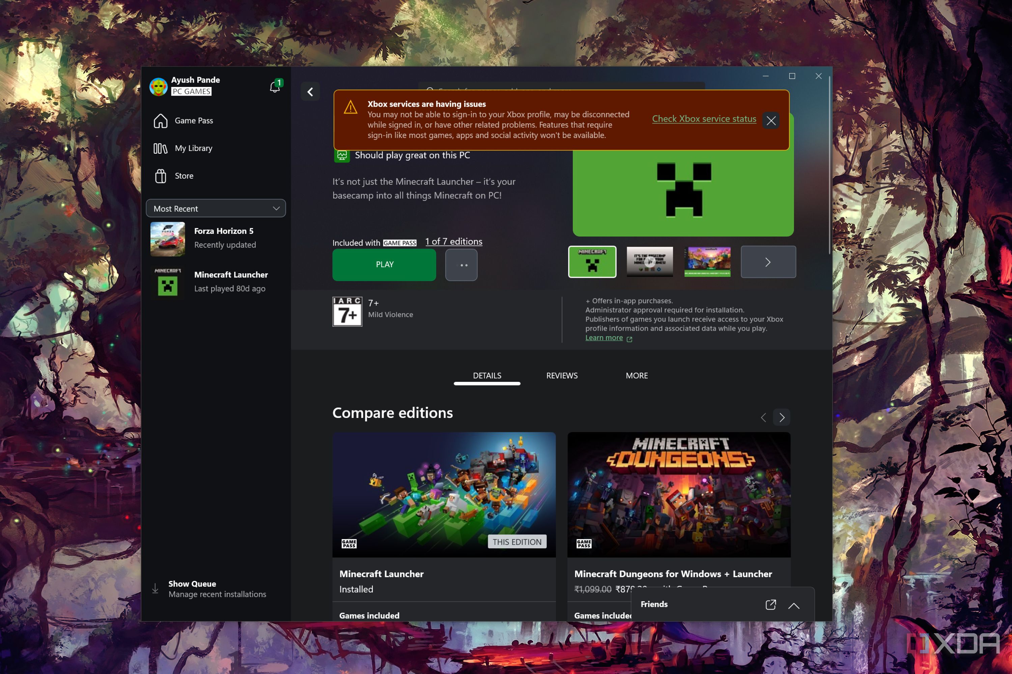This screenshot has height=674, width=1012.
Task: Expand the Friends panel chevron
Action: (x=794, y=605)
